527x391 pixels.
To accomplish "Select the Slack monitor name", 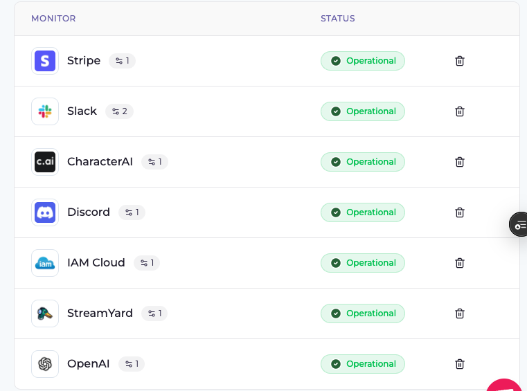I will [82, 111].
